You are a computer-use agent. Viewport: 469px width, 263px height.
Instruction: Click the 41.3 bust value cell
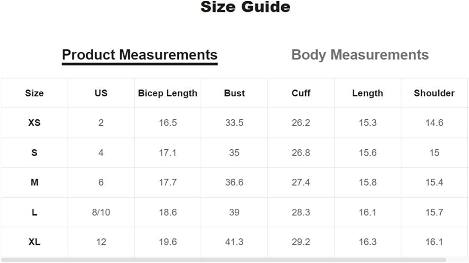[234, 242]
